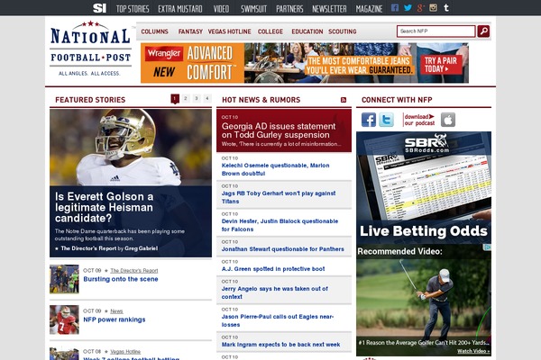The width and height of the screenshot is (541, 360).
Task: Open Jerry Angelo out of context story
Action: [x=275, y=292]
